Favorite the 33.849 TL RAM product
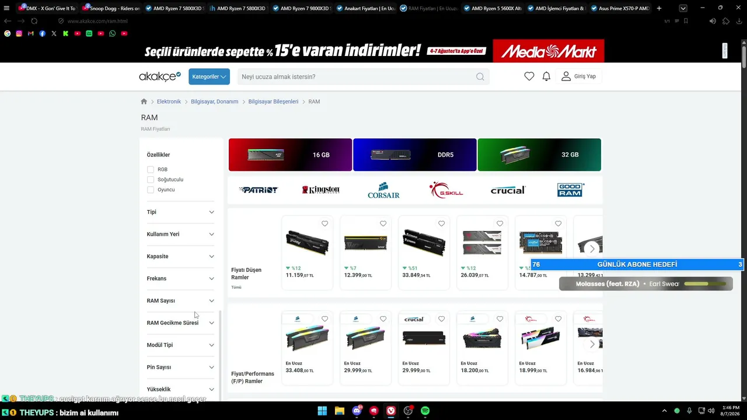Viewport: 747px width, 420px height. [x=442, y=223]
